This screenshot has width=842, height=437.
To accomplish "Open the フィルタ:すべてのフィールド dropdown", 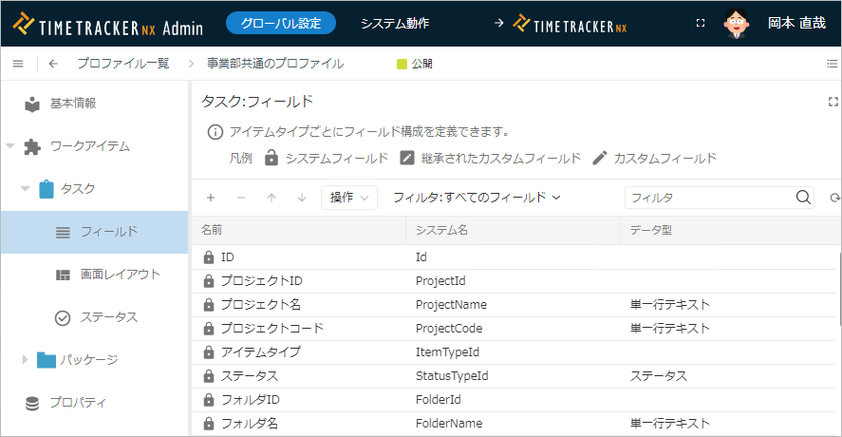I will [477, 198].
